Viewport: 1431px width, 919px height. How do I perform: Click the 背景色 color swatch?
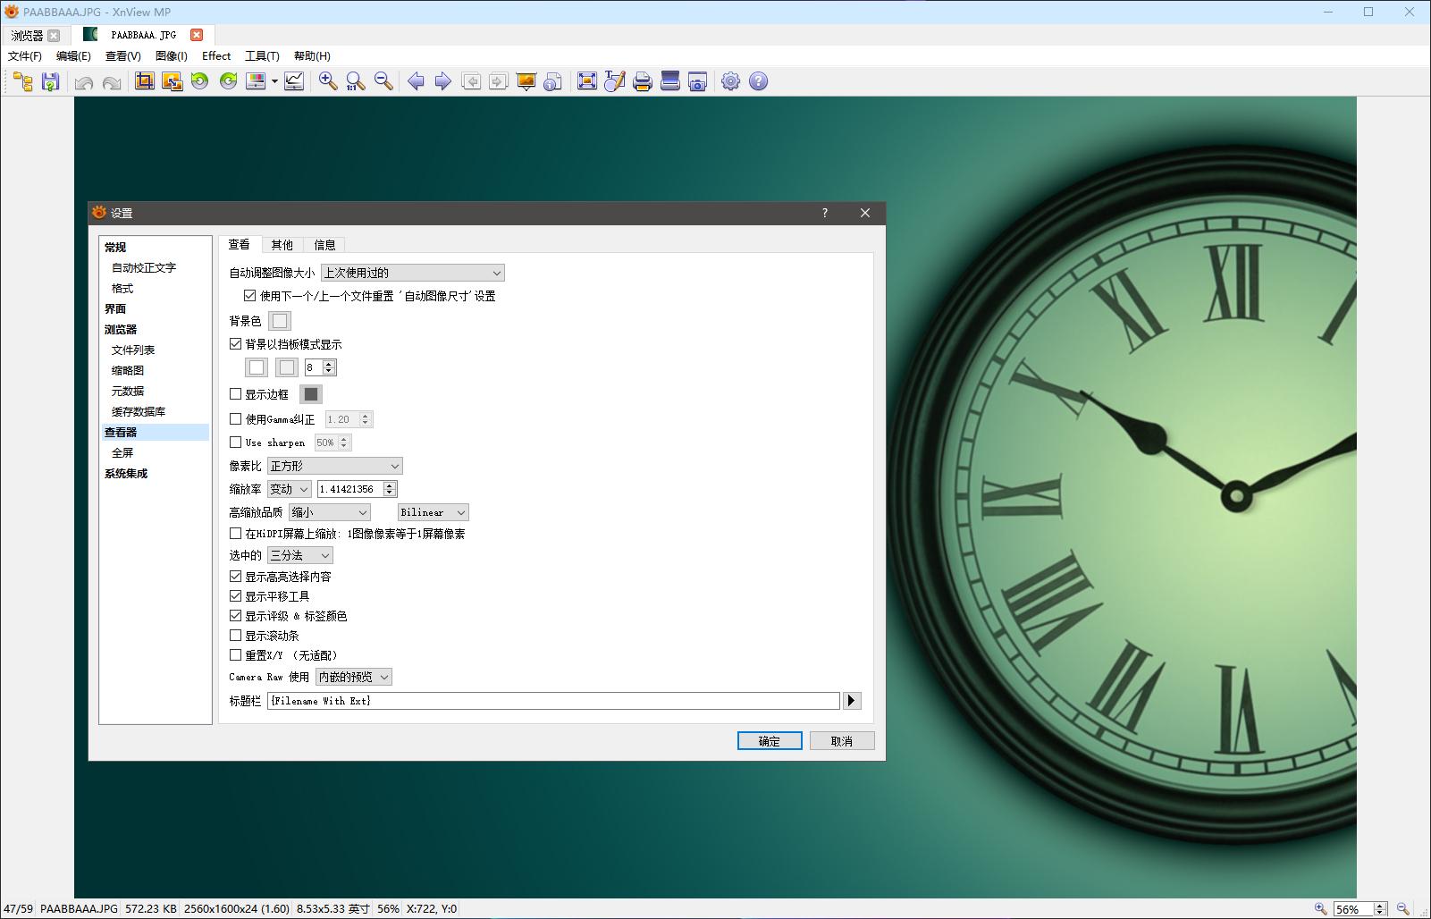pyautogui.click(x=280, y=321)
